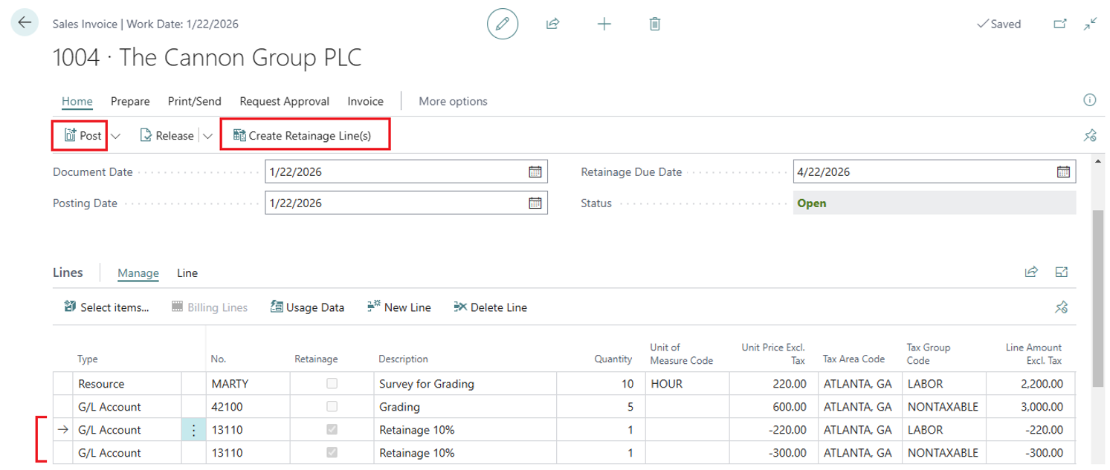
Task: Click the Description column header
Action: point(403,359)
